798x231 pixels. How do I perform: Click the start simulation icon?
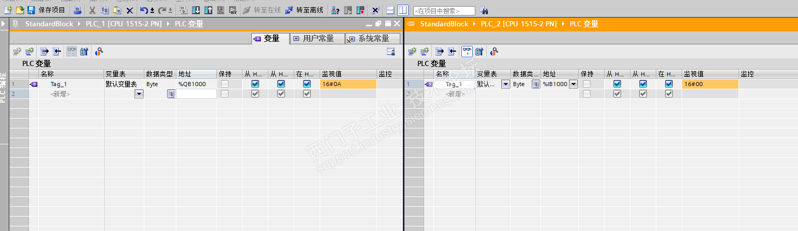point(221,10)
